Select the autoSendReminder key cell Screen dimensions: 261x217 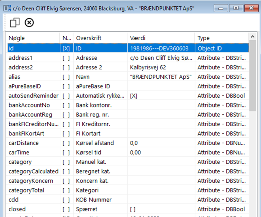[33, 96]
